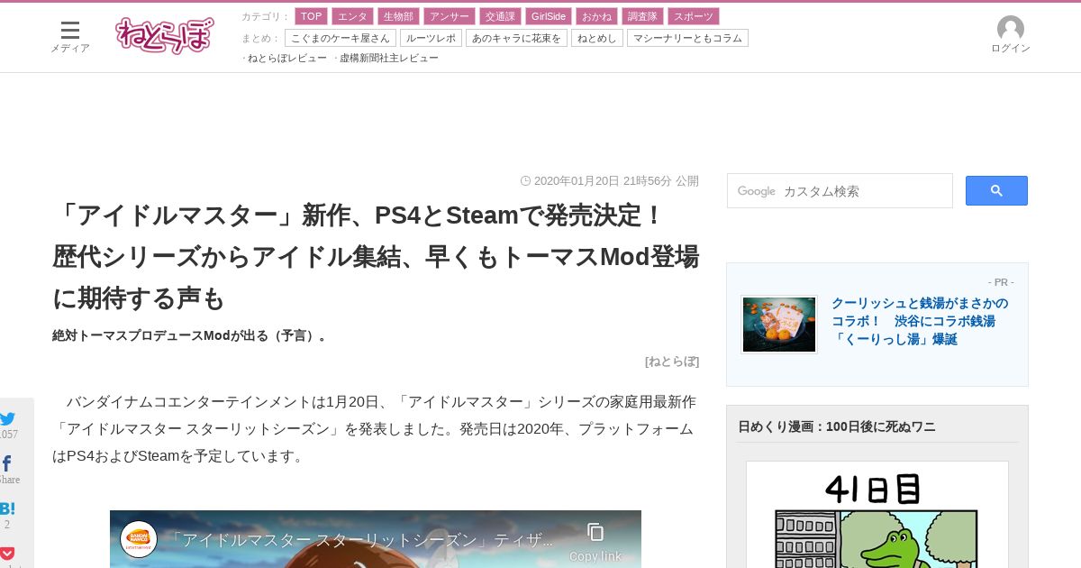This screenshot has width=1081, height=568.
Task: Click the subheading 絶対トーマスプロデュースMod
Action: (191, 335)
